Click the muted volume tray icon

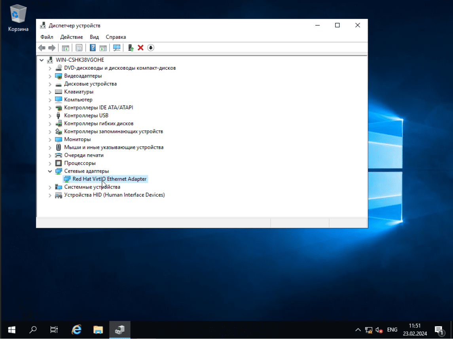click(x=379, y=330)
